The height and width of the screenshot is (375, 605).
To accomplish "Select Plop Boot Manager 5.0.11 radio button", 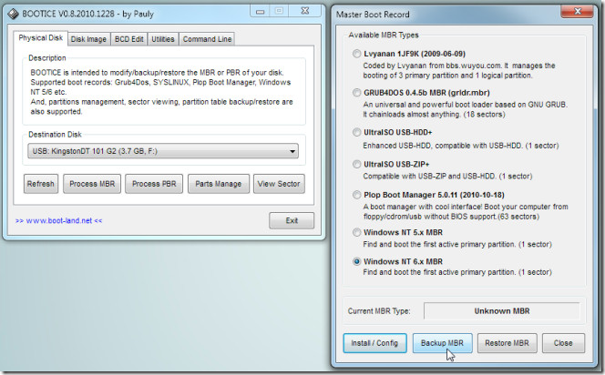I will point(356,195).
